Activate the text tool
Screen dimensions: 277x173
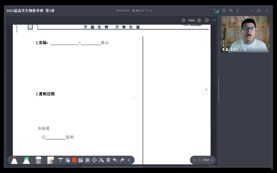[x=61, y=160]
